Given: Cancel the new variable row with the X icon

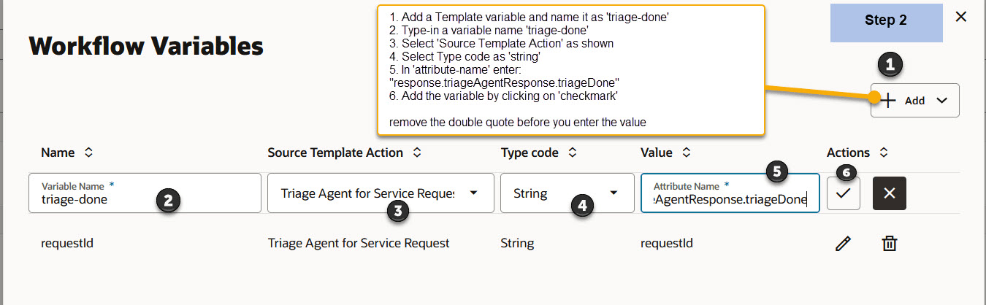Looking at the screenshot, I should coord(889,193).
